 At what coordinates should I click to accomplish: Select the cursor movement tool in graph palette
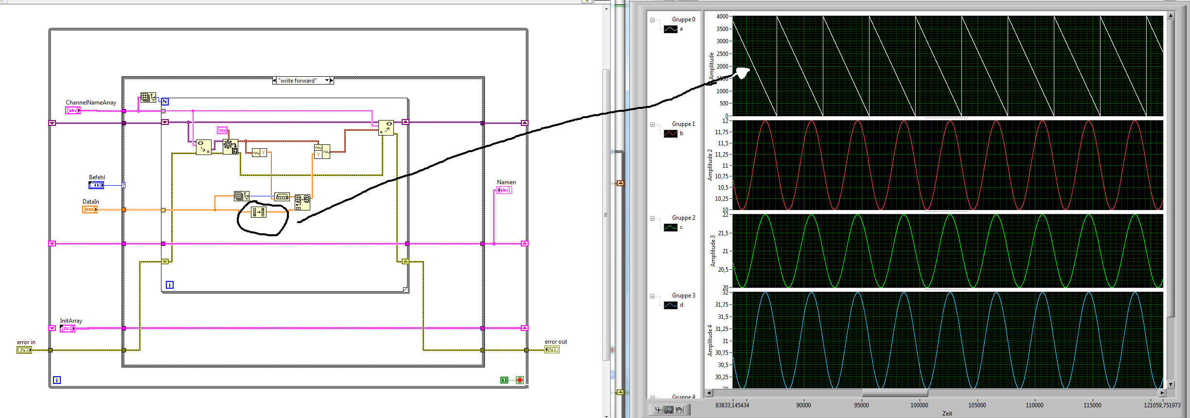658,410
